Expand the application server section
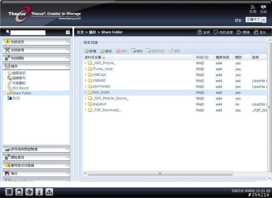 (36, 165)
